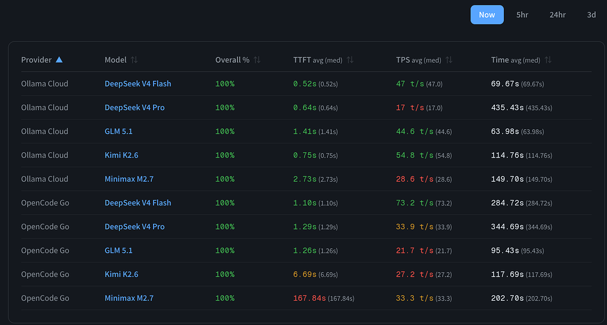
Task: Click the 114.76s Time value
Action: 507,155
